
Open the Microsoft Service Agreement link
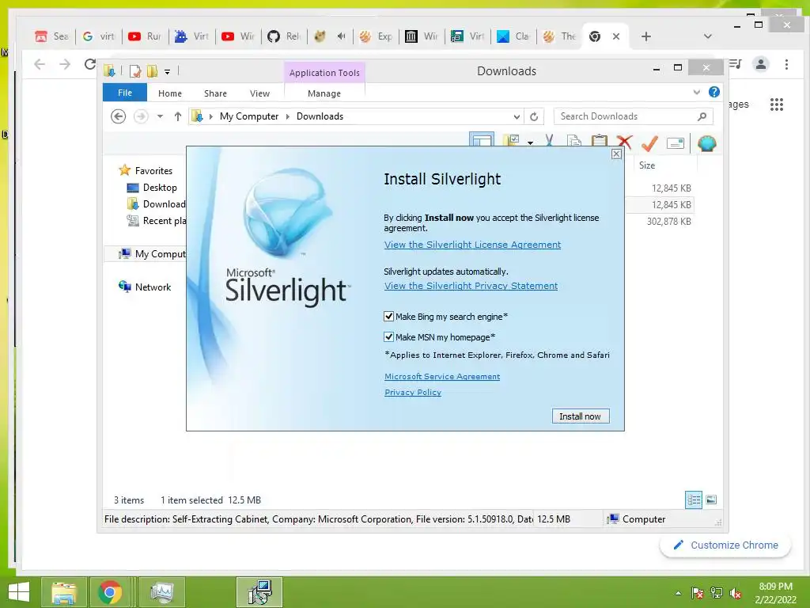pyautogui.click(x=442, y=376)
